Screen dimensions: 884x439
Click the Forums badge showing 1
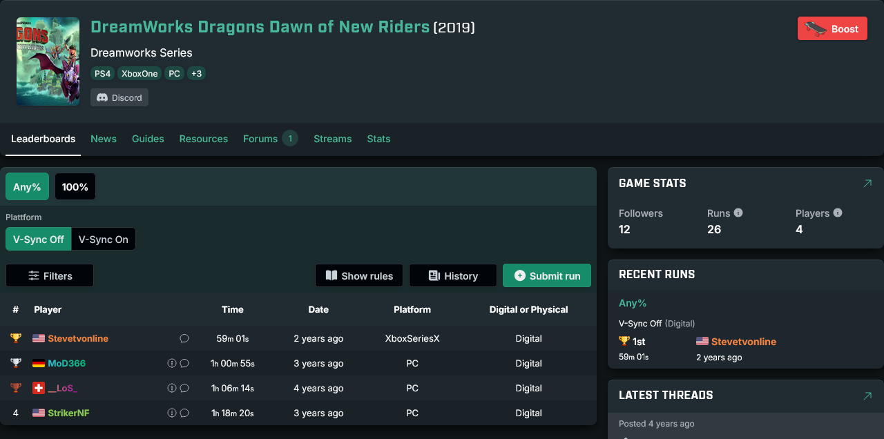click(290, 139)
